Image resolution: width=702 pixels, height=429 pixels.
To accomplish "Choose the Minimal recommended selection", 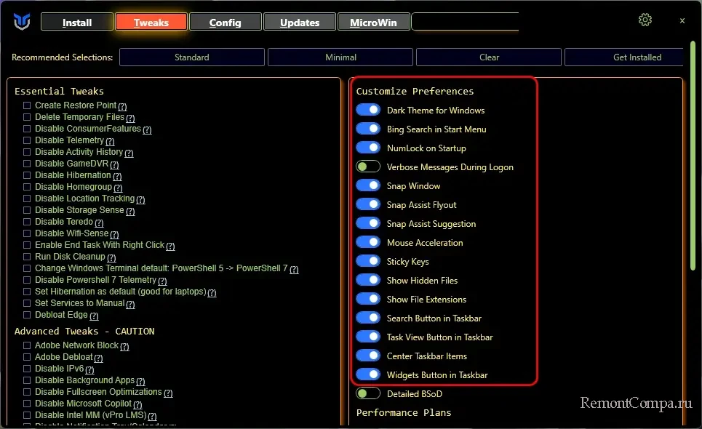I will point(340,57).
